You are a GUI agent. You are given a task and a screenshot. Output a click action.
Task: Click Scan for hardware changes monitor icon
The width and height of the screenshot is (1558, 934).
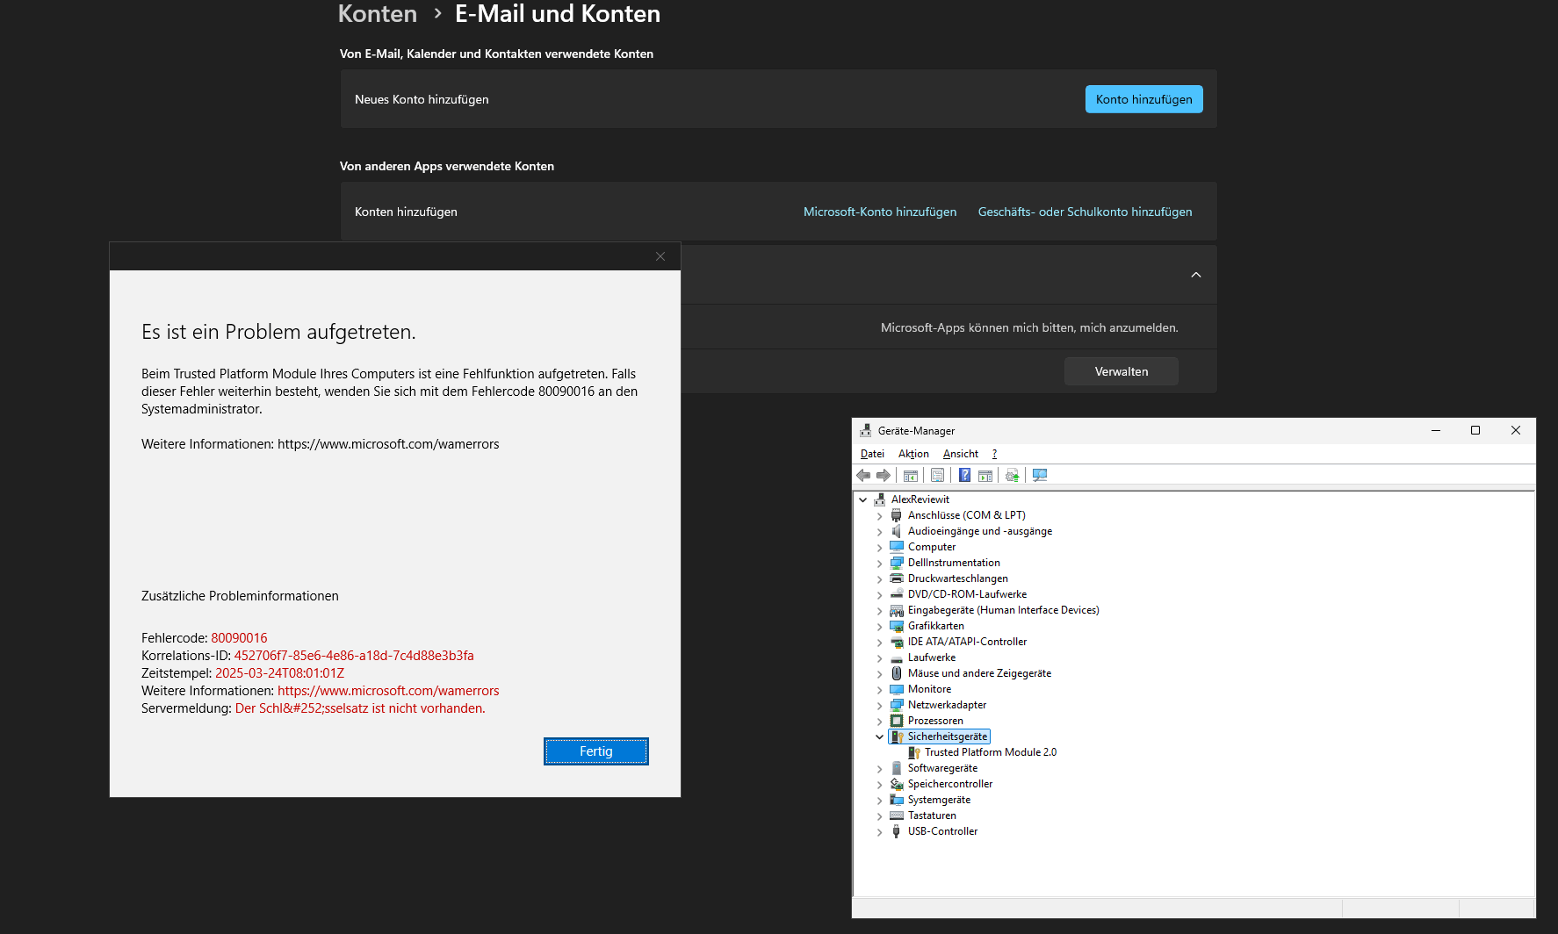click(x=1040, y=475)
